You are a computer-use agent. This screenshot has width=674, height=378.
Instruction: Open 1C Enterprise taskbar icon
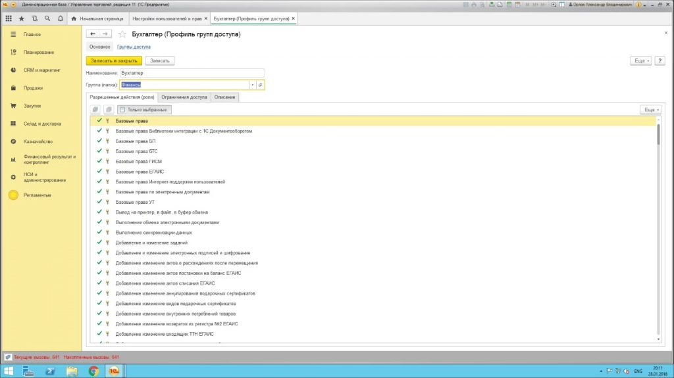pos(114,371)
